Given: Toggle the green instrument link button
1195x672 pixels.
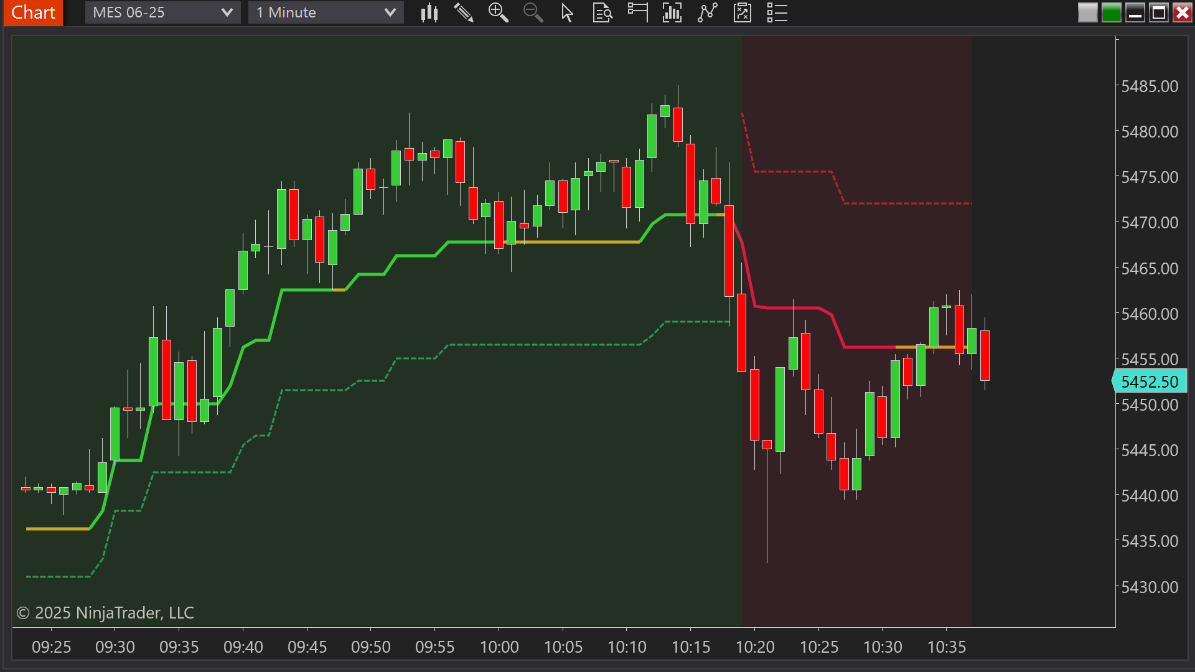Looking at the screenshot, I should (1111, 12).
